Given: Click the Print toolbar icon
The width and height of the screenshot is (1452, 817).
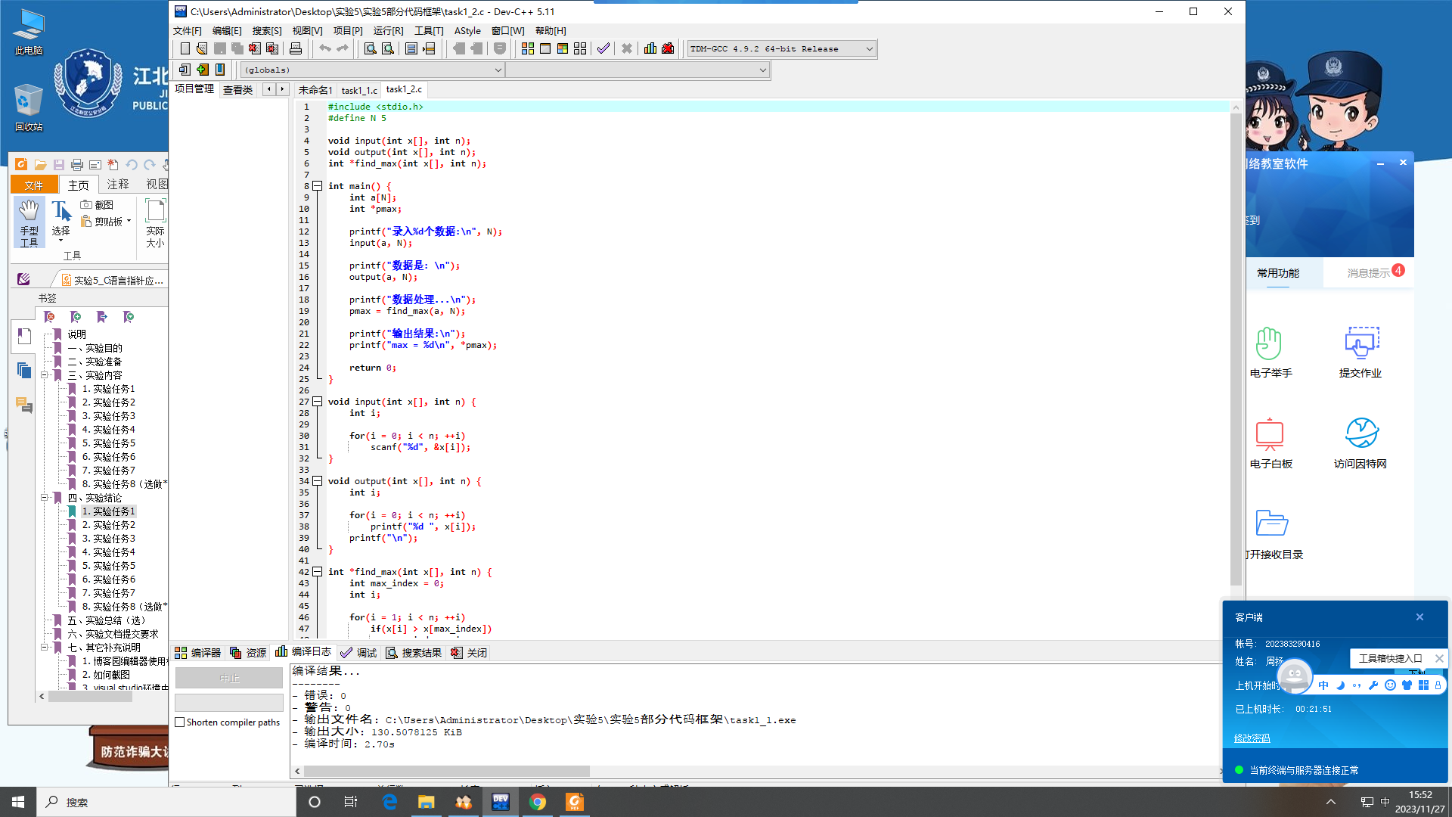Looking at the screenshot, I should (x=296, y=48).
